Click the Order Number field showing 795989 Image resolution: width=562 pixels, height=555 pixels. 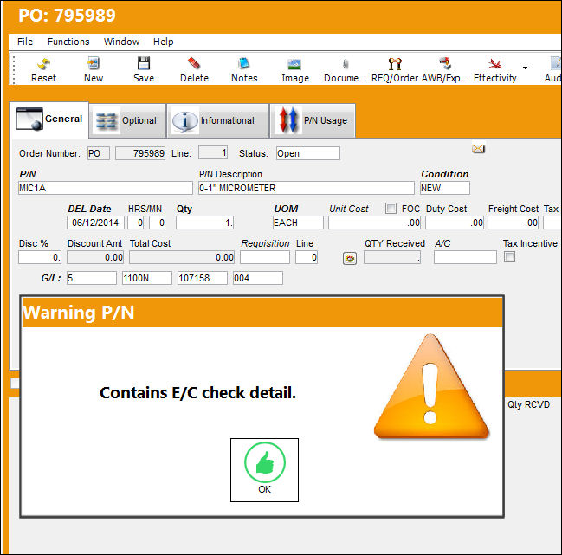coord(140,153)
